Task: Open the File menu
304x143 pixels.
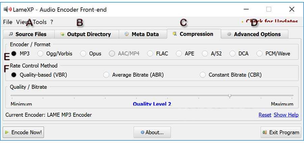Action: click(8, 22)
